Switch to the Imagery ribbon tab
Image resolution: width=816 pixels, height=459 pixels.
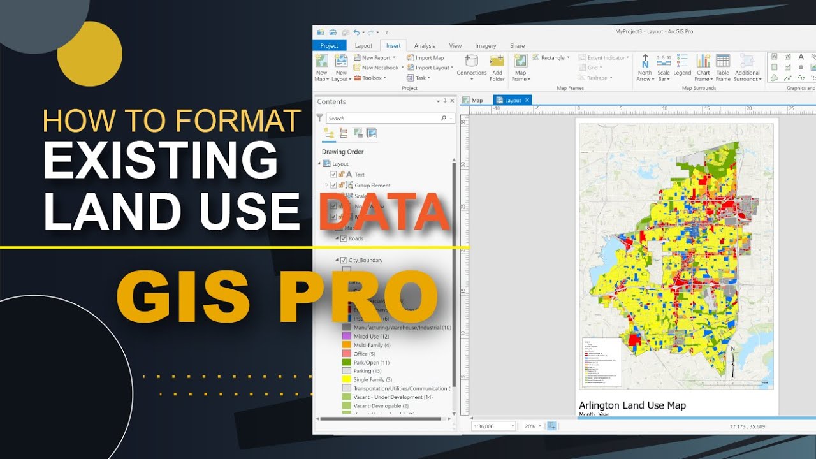tap(486, 46)
